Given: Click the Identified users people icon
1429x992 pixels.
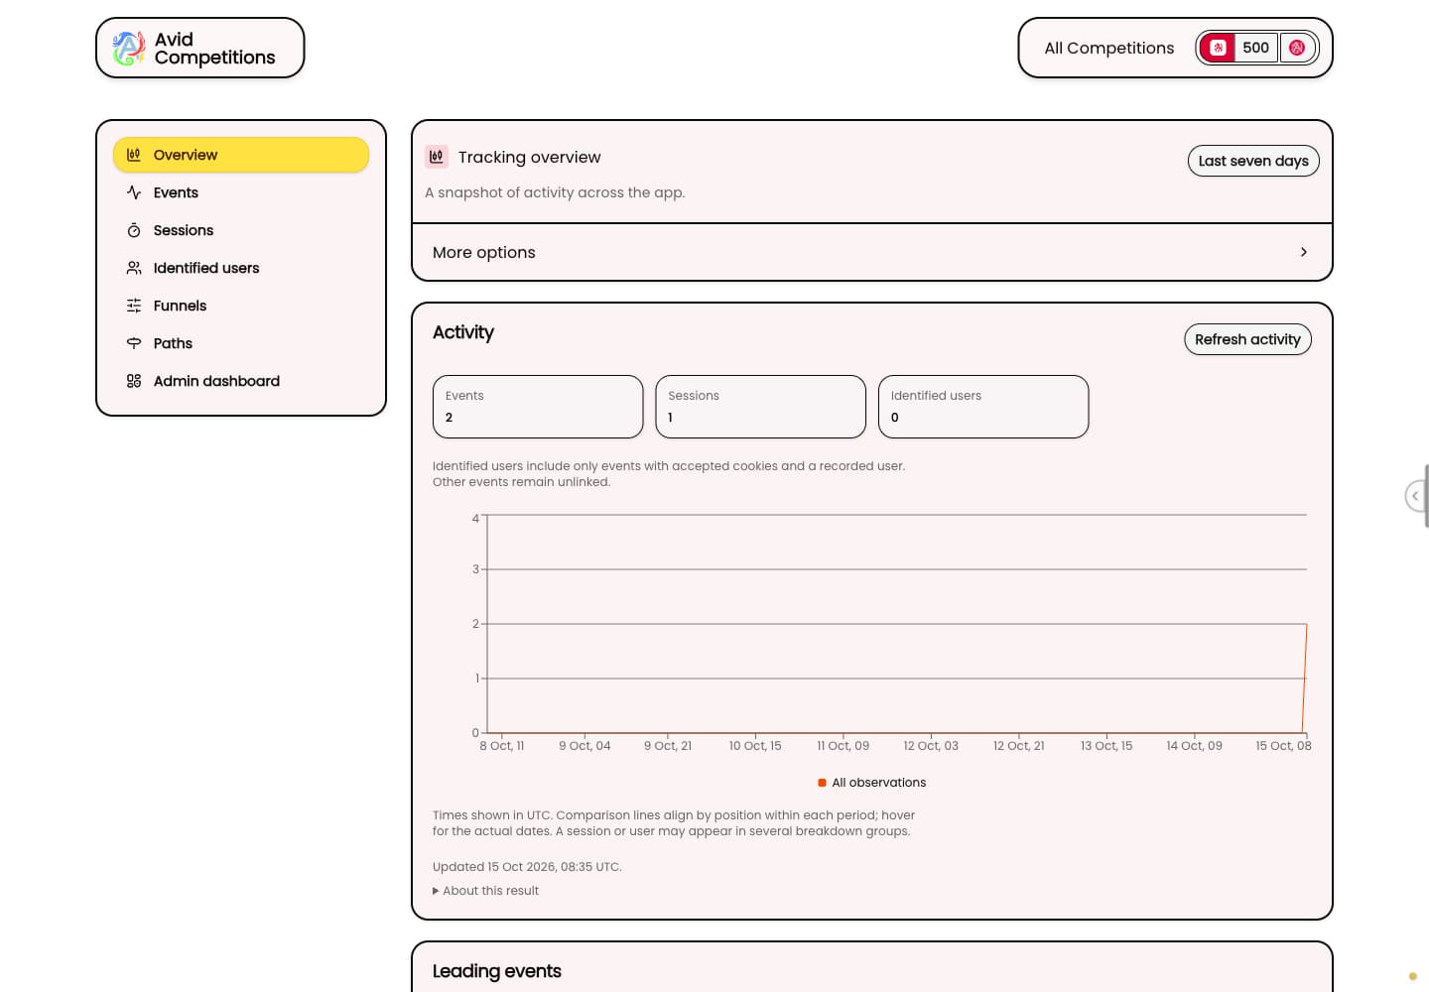Looking at the screenshot, I should point(134,268).
